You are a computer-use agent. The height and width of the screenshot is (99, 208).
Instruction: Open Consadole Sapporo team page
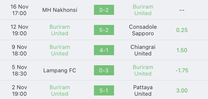143,30
